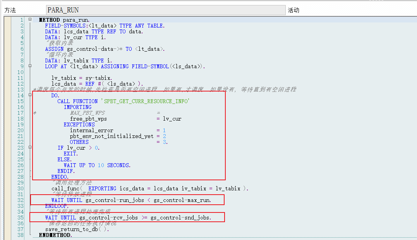Collapse the LOOP AT block fold marker at line 9
This screenshot has width=417, height=240.
[30, 66]
